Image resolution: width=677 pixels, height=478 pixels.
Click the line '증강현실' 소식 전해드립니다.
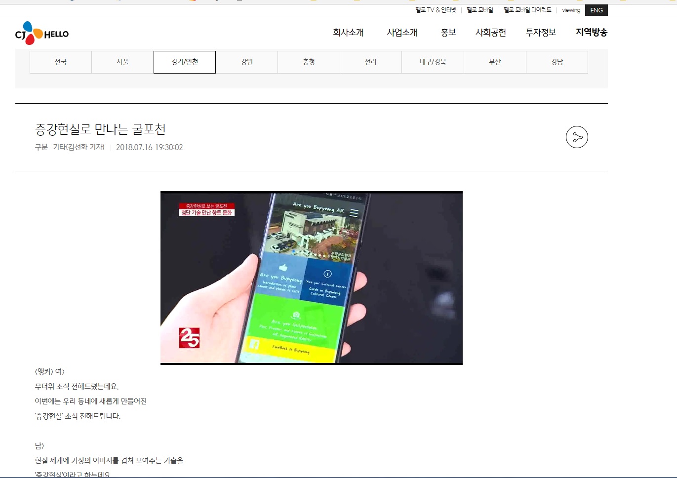tap(78, 416)
